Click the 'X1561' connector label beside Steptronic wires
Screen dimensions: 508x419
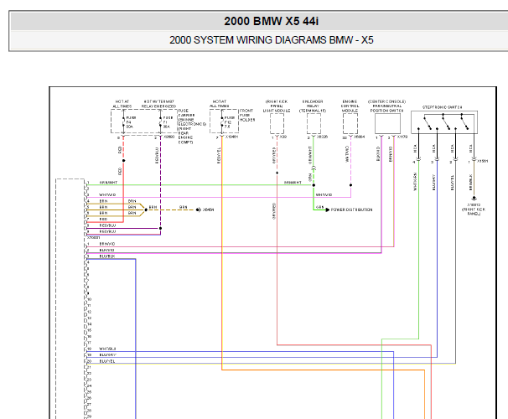pyautogui.click(x=483, y=161)
